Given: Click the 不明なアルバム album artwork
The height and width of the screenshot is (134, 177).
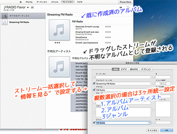Looking at the screenshot, I should pyautogui.click(x=59, y=67).
